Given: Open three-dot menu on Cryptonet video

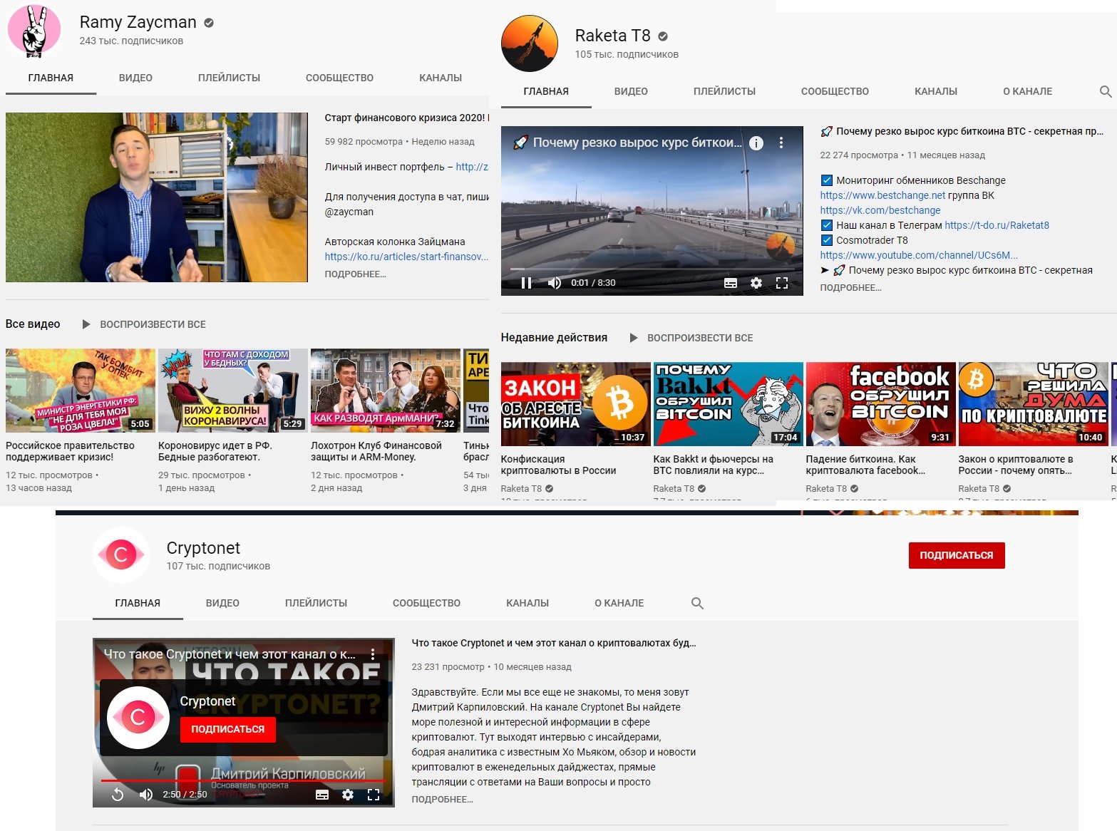Looking at the screenshot, I should pos(373,654).
